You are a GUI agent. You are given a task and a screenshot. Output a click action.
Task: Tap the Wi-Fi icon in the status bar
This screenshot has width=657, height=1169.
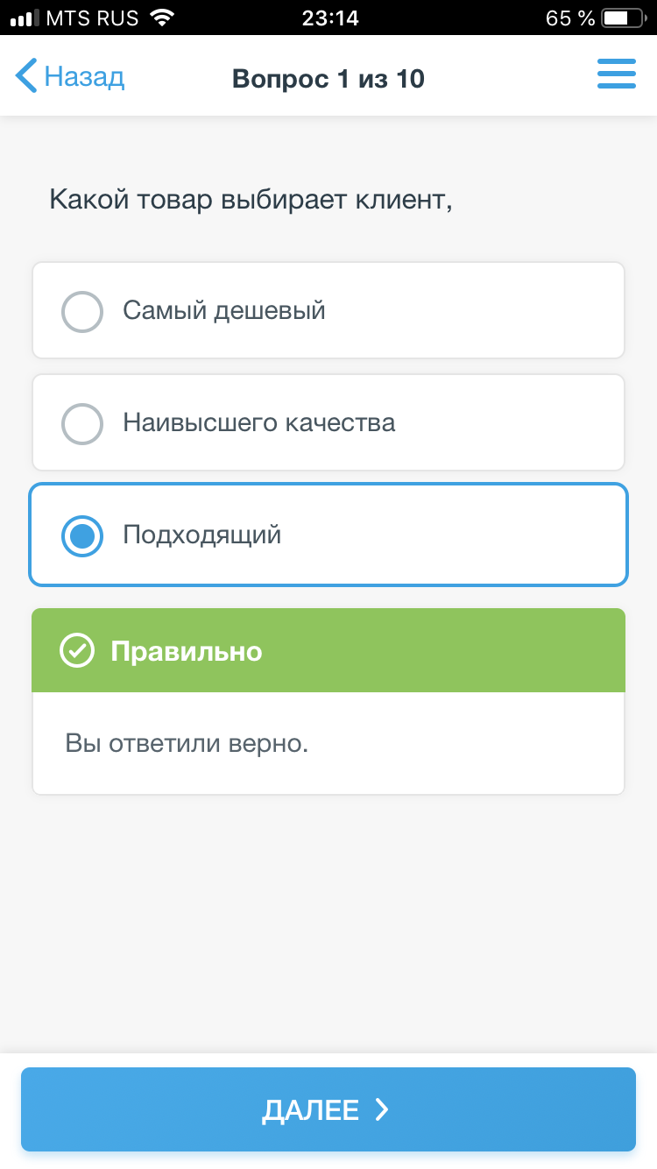[x=162, y=18]
